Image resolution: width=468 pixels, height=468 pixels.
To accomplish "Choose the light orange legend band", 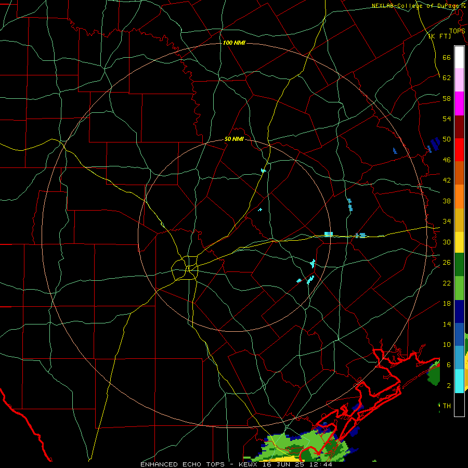I will (459, 197).
